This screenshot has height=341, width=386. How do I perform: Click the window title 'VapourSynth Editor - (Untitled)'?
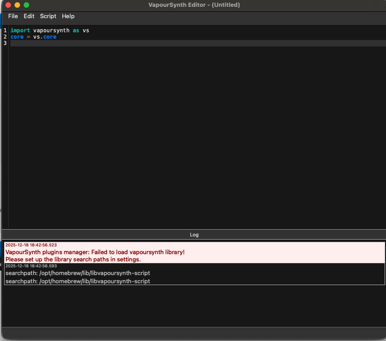pyautogui.click(x=194, y=5)
